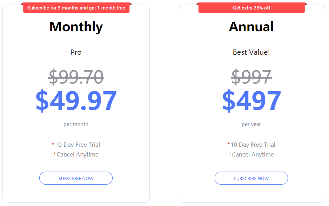Select the Annual plan heading

(x=251, y=27)
